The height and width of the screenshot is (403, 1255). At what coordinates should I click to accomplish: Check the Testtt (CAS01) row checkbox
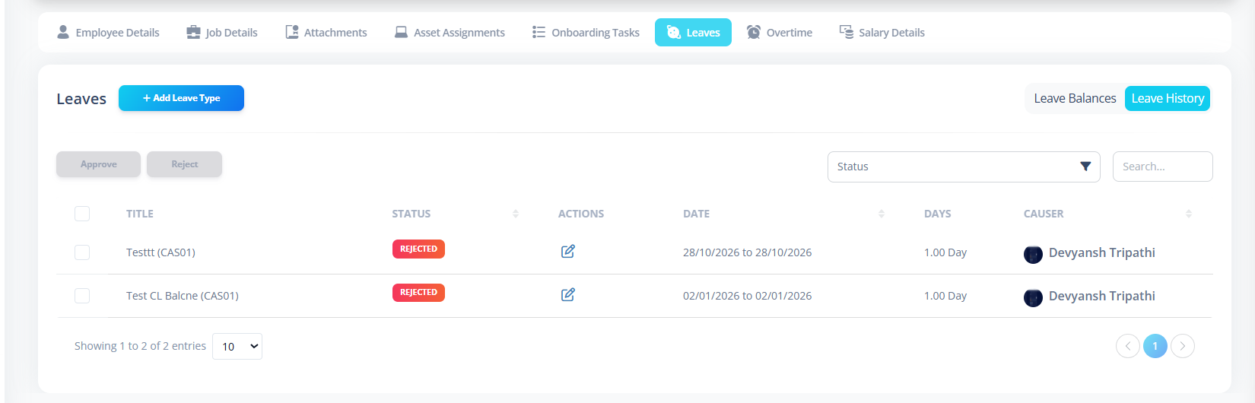coord(82,252)
